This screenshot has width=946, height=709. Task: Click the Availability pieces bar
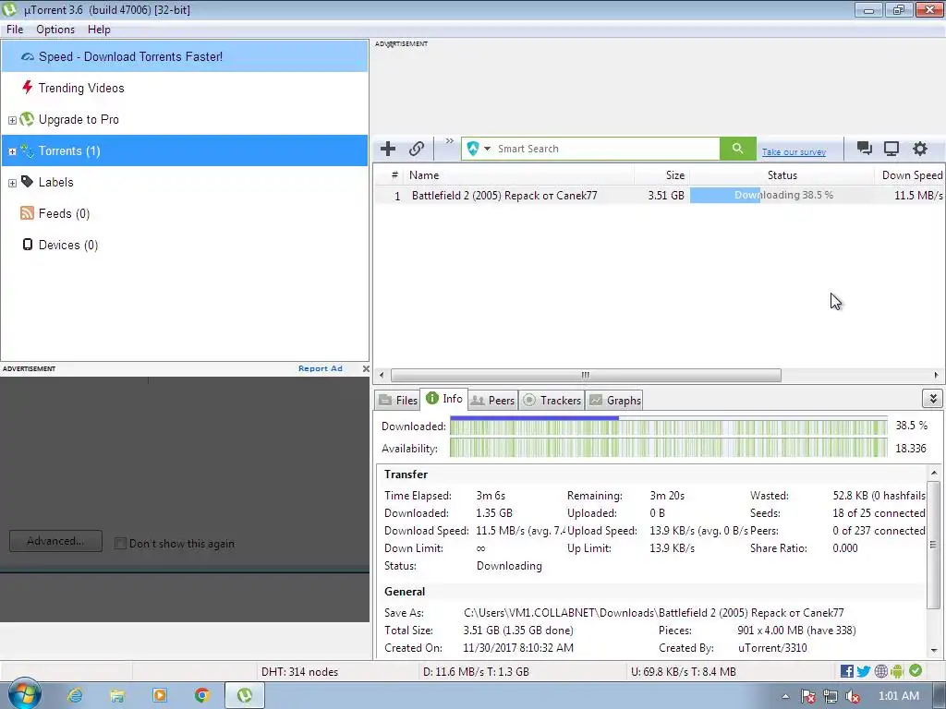click(669, 448)
